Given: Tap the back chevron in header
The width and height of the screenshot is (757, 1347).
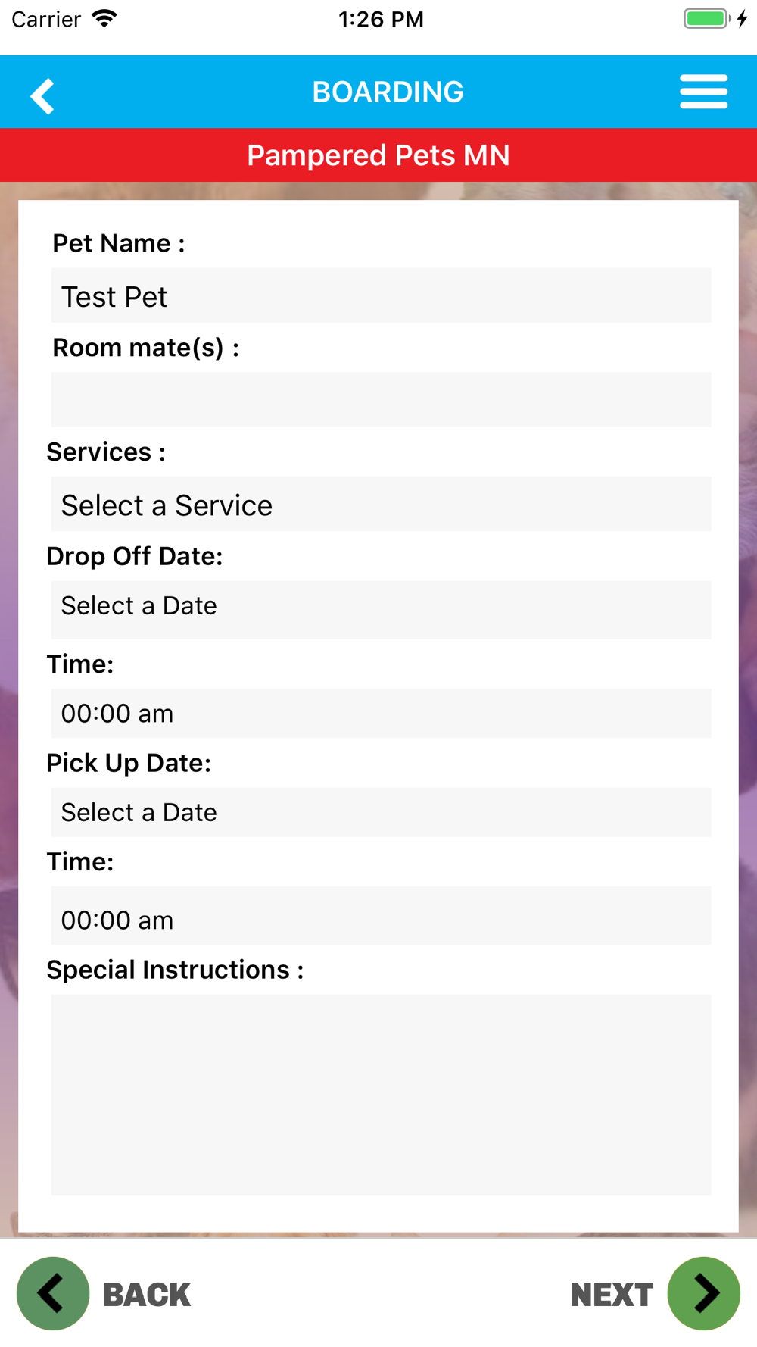Looking at the screenshot, I should (43, 96).
